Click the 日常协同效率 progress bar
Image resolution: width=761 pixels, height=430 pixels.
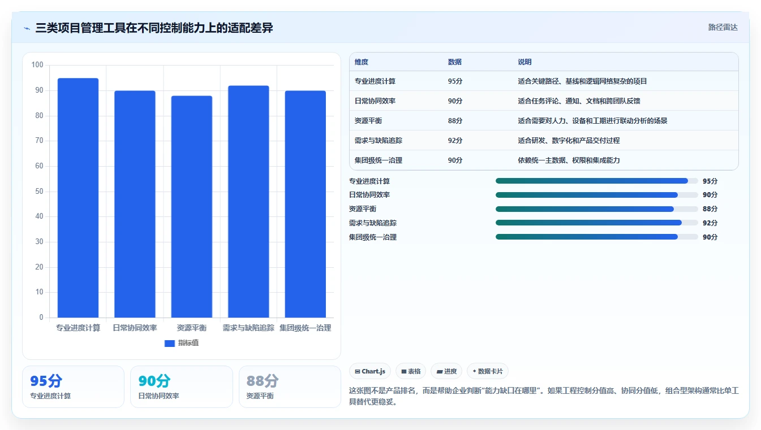tap(596, 195)
